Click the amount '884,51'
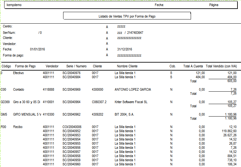241x167 pixels. 232,156
